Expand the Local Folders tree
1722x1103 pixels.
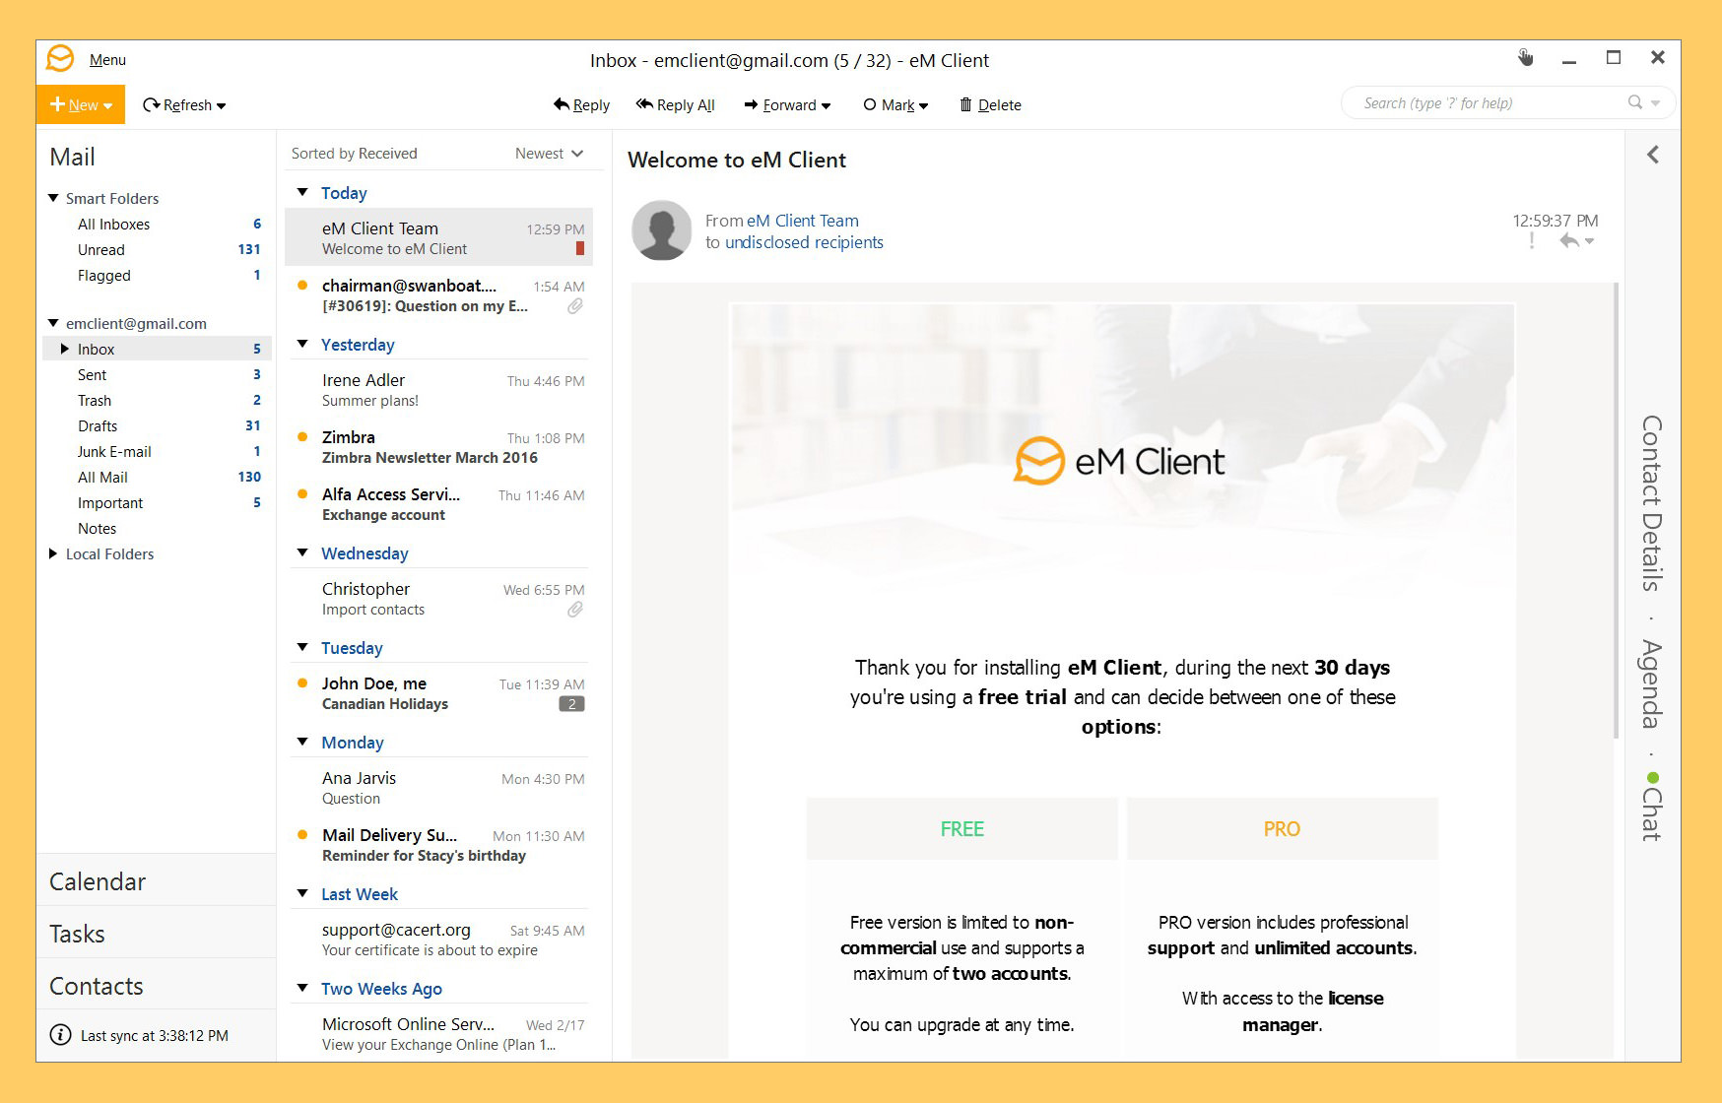coord(53,553)
